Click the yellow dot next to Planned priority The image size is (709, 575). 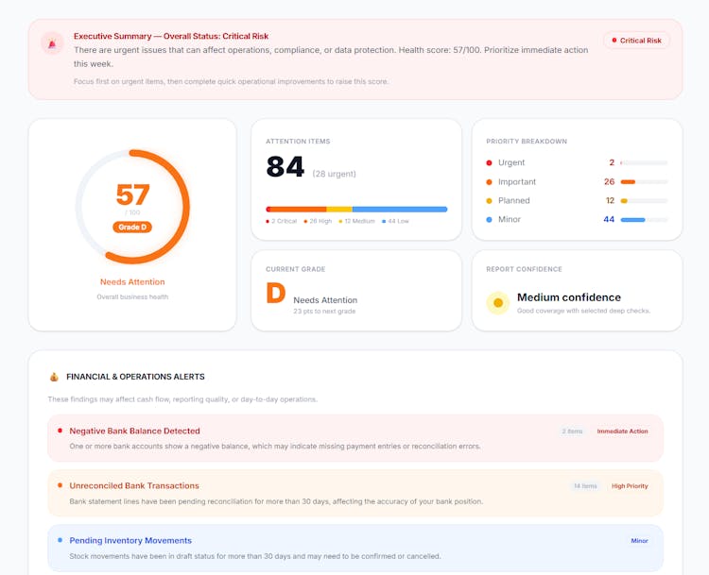click(x=489, y=200)
